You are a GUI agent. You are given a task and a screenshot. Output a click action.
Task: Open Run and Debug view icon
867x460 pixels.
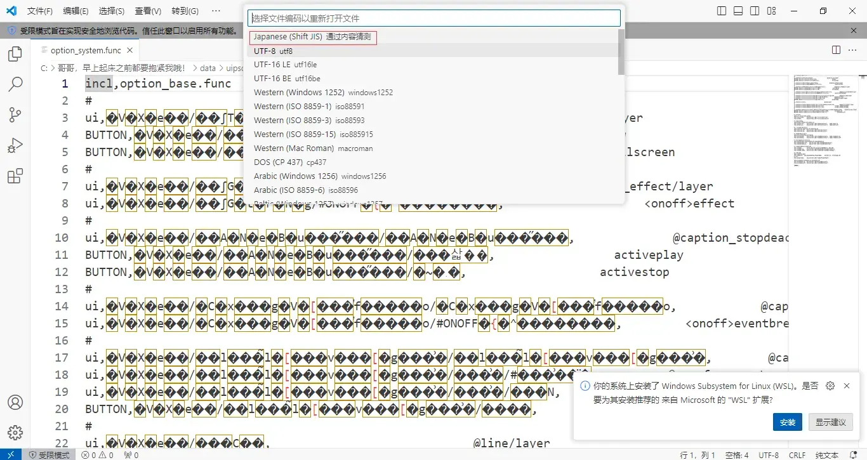coord(15,145)
